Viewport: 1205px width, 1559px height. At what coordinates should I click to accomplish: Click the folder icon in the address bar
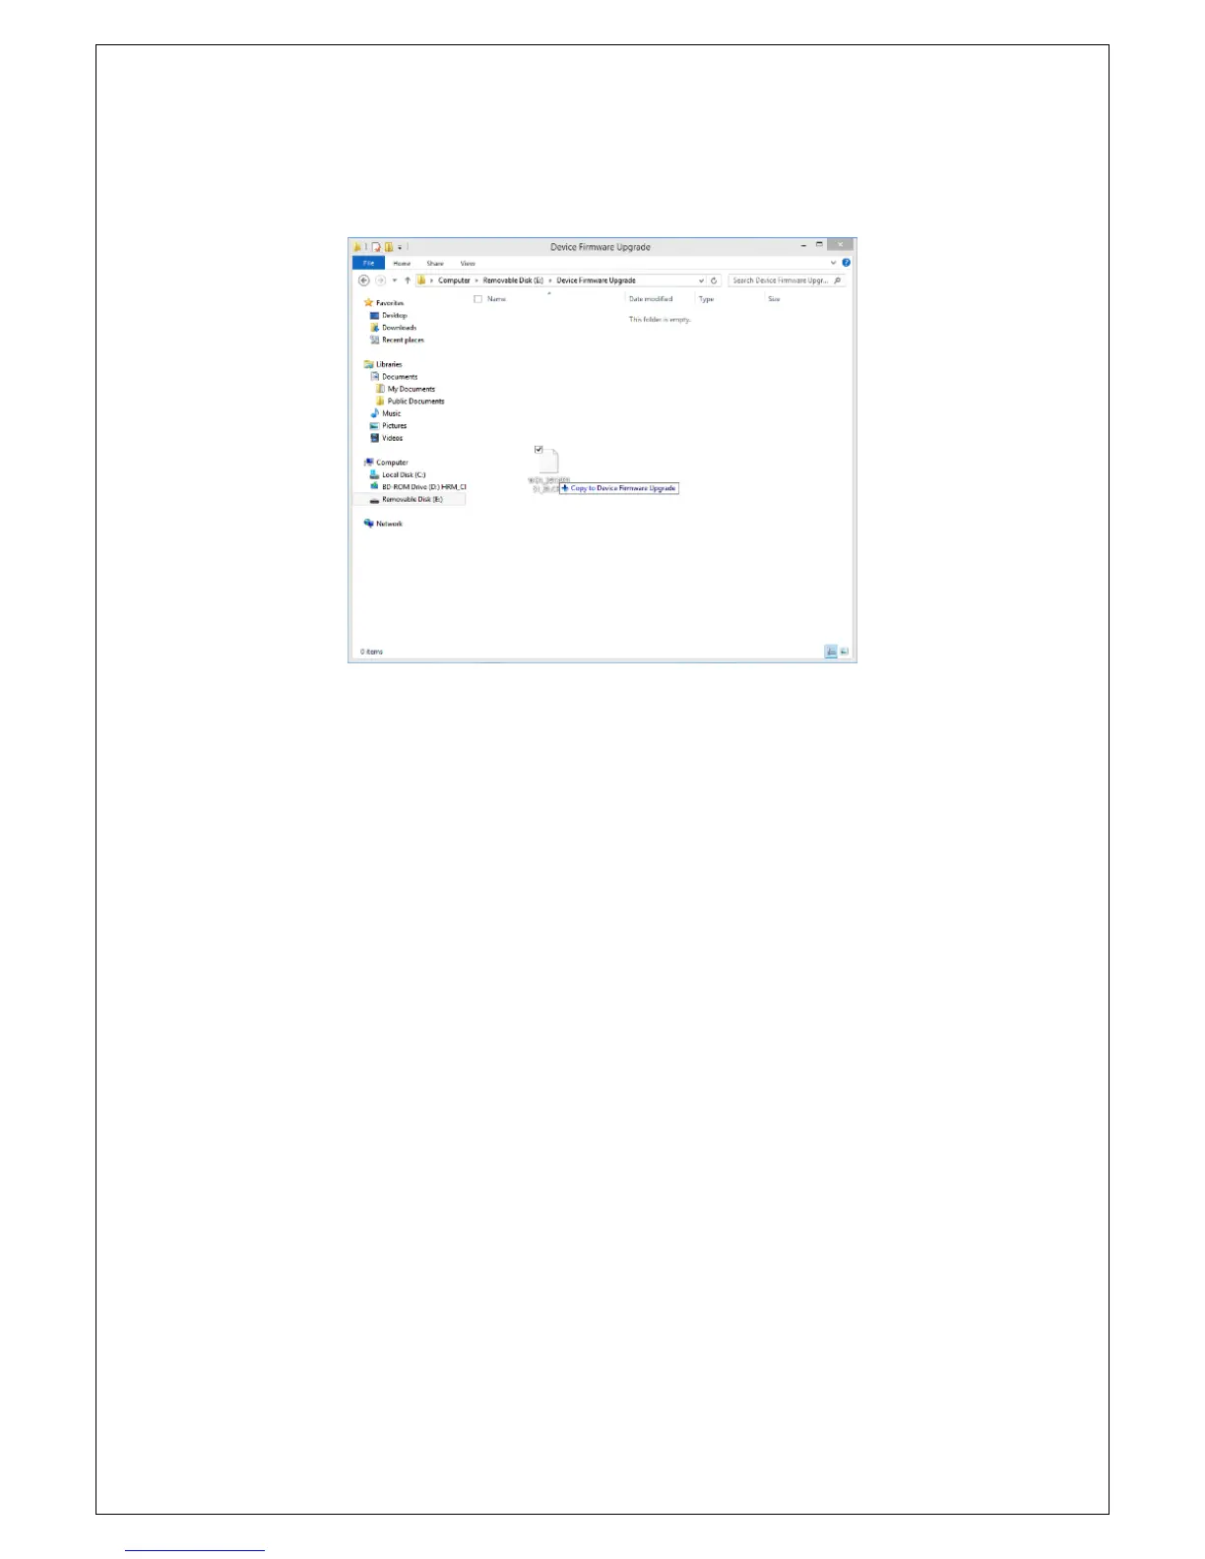click(421, 281)
